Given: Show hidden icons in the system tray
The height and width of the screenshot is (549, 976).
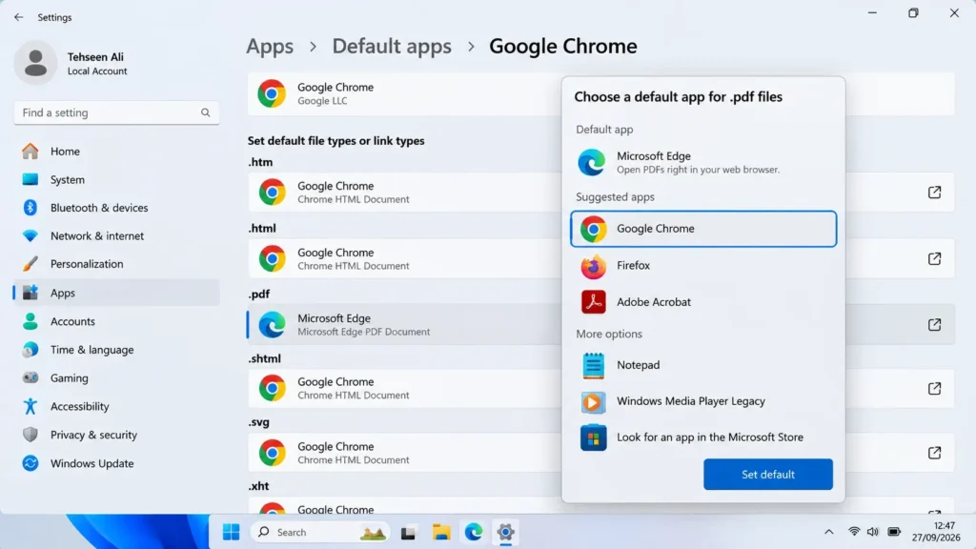Looking at the screenshot, I should pos(828,532).
